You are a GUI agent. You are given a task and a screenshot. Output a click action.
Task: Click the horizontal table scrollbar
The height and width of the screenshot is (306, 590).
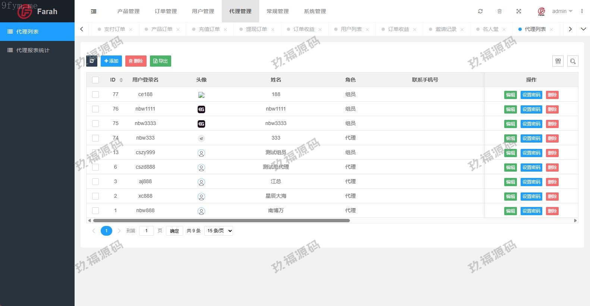pos(221,220)
